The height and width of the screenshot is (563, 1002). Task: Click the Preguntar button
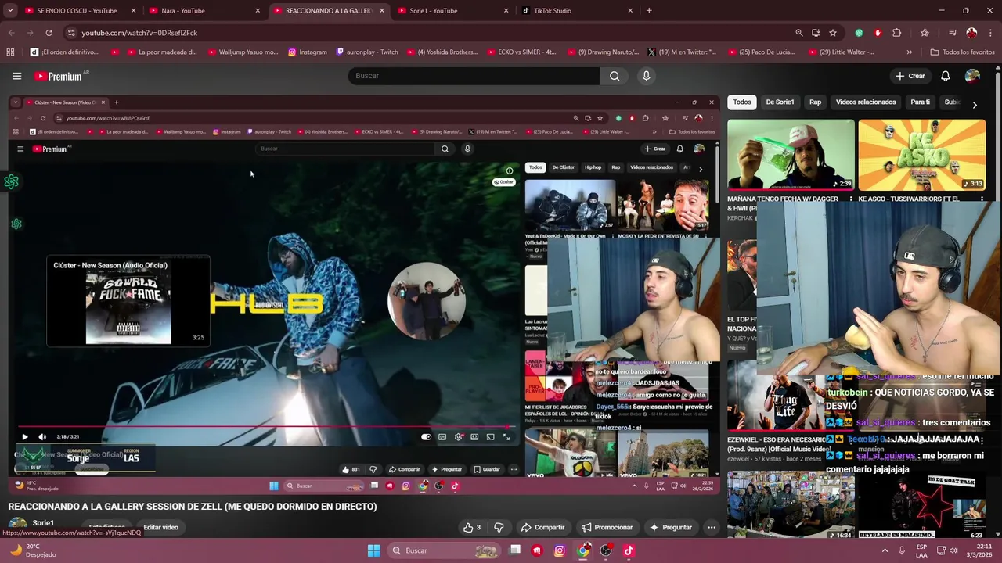(671, 527)
